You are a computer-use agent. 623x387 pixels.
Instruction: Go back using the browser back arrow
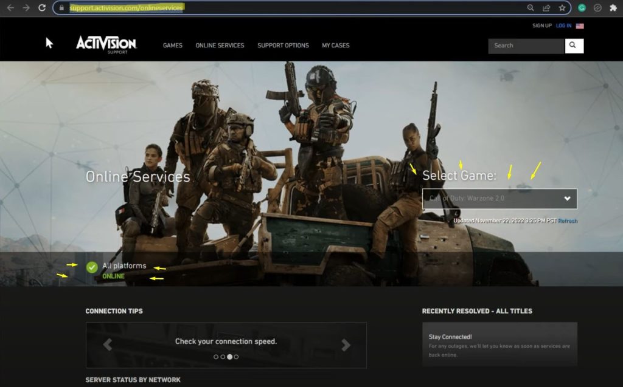[10, 7]
